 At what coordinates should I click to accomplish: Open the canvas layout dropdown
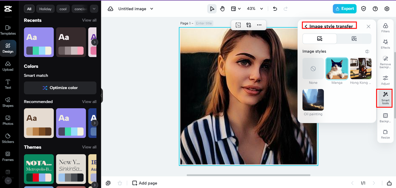pos(236,9)
